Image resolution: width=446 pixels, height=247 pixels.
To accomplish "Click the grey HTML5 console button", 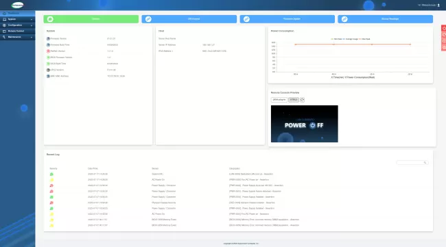I will (293, 100).
